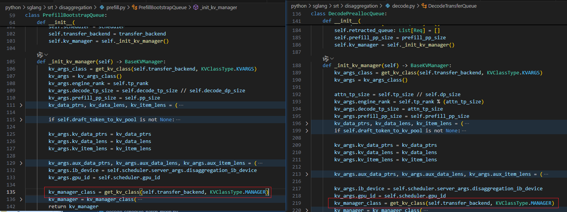Expand folded line 196 in decode.py

(307, 123)
